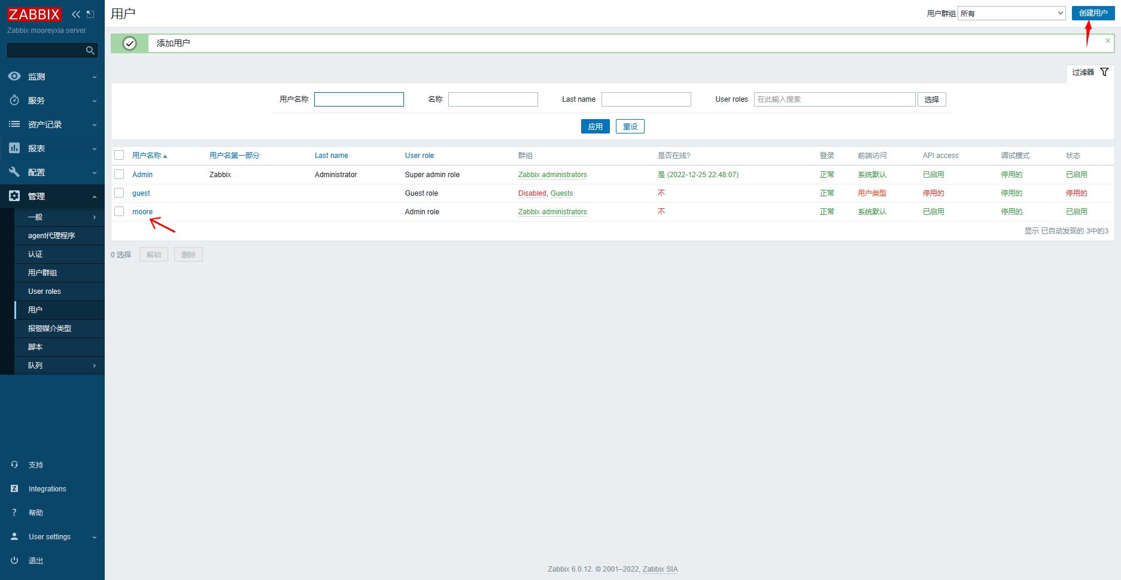Click the Reports bar chart icon
This screenshot has height=580, width=1121.
click(14, 148)
